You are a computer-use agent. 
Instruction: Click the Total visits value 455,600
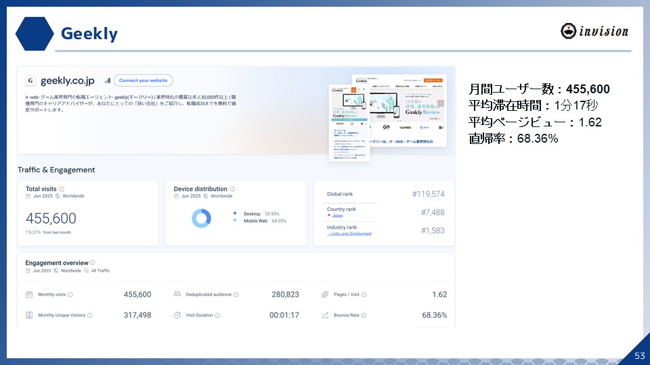[51, 218]
